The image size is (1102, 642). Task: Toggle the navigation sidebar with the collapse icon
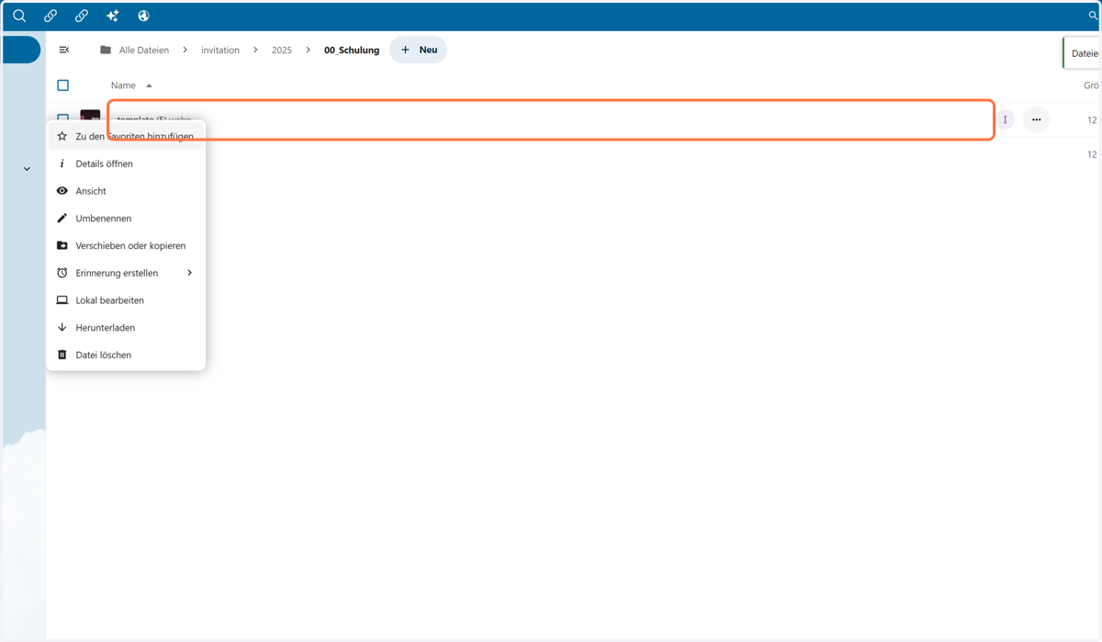click(x=63, y=50)
